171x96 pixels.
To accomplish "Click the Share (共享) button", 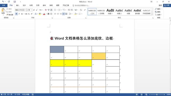I will (x=167, y=5).
